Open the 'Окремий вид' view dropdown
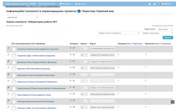Viewport: 176px width, 112px height. point(22,17)
